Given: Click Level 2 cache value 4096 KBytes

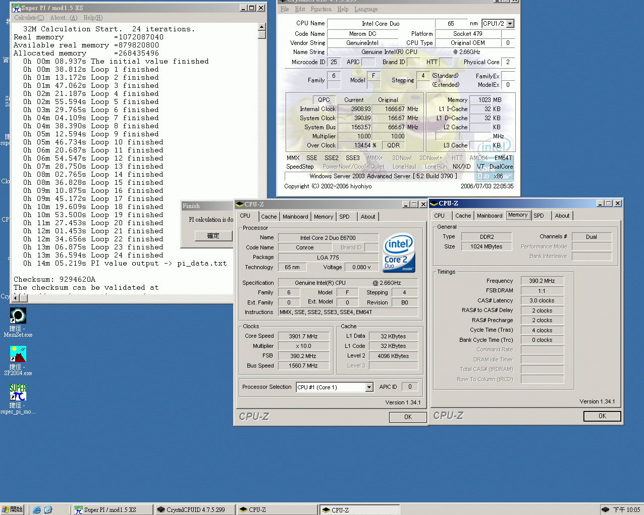Looking at the screenshot, I should coord(394,356).
